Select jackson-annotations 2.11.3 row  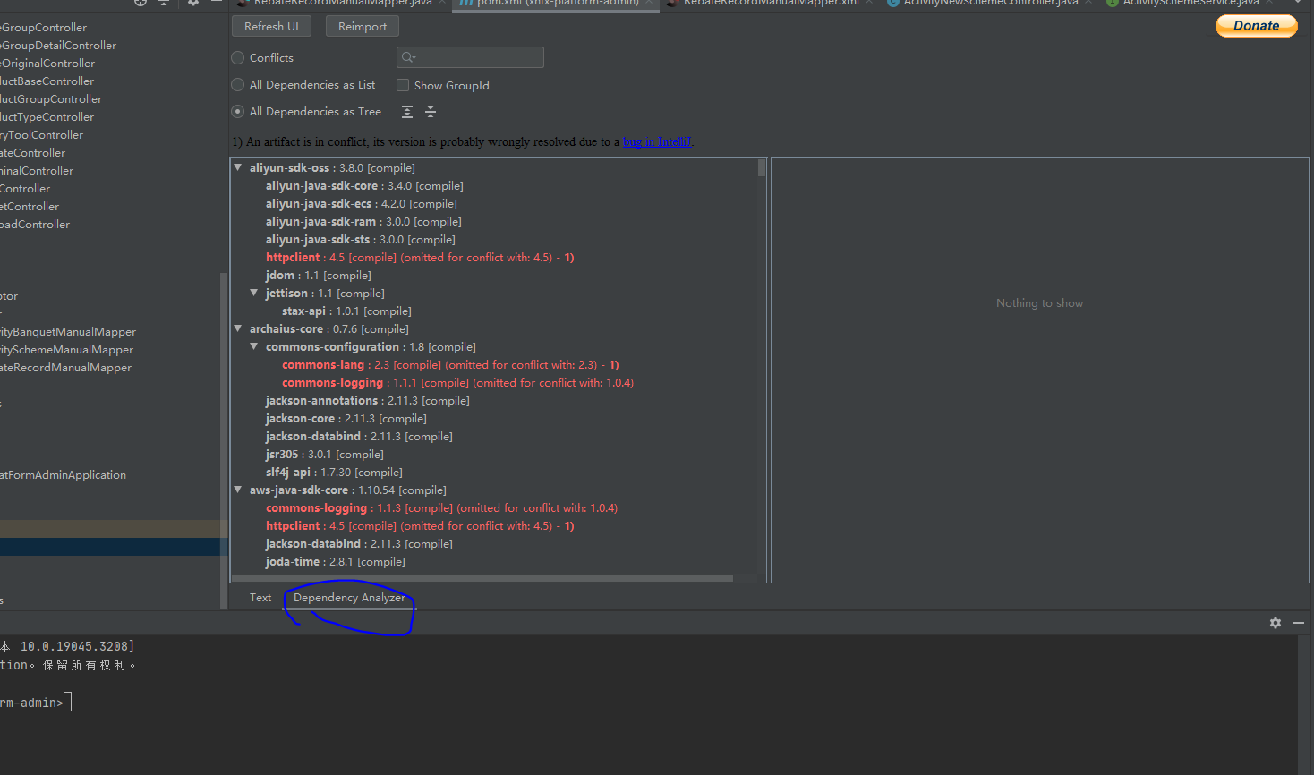(x=367, y=400)
